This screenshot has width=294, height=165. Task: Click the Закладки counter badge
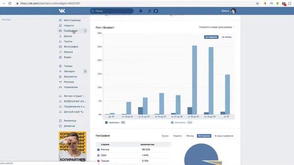tap(85, 71)
